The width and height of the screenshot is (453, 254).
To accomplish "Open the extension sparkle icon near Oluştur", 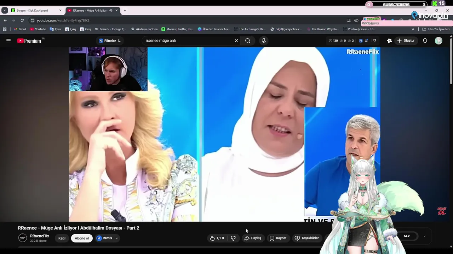I will [x=389, y=41].
